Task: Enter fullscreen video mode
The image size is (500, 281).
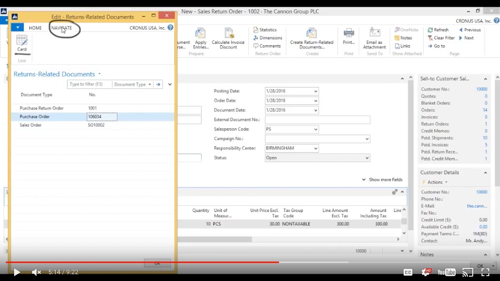Action: point(485,272)
